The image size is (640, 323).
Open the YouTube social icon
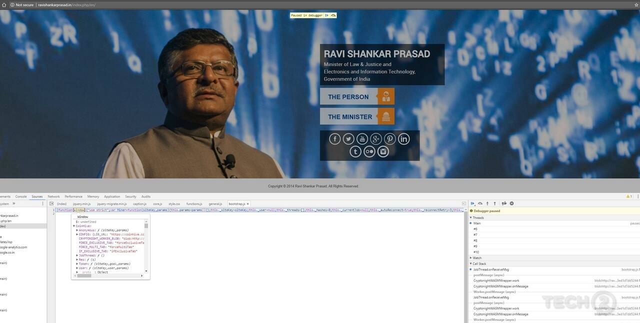tap(362, 139)
